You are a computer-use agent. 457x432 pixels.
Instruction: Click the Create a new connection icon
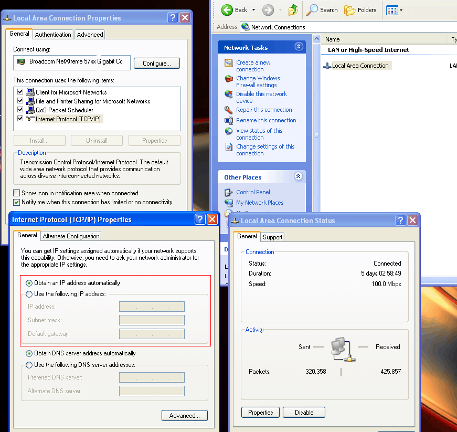coord(229,63)
